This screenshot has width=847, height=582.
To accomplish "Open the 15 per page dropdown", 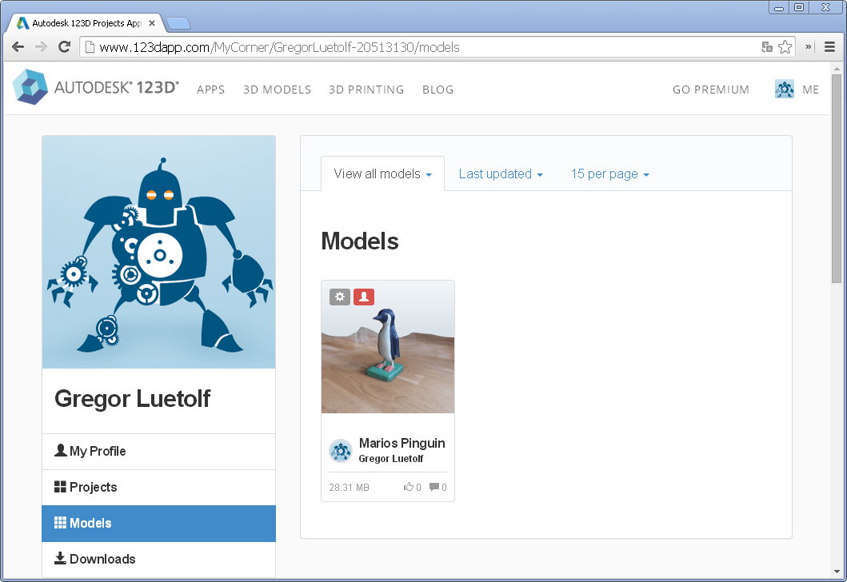I will tap(609, 173).
